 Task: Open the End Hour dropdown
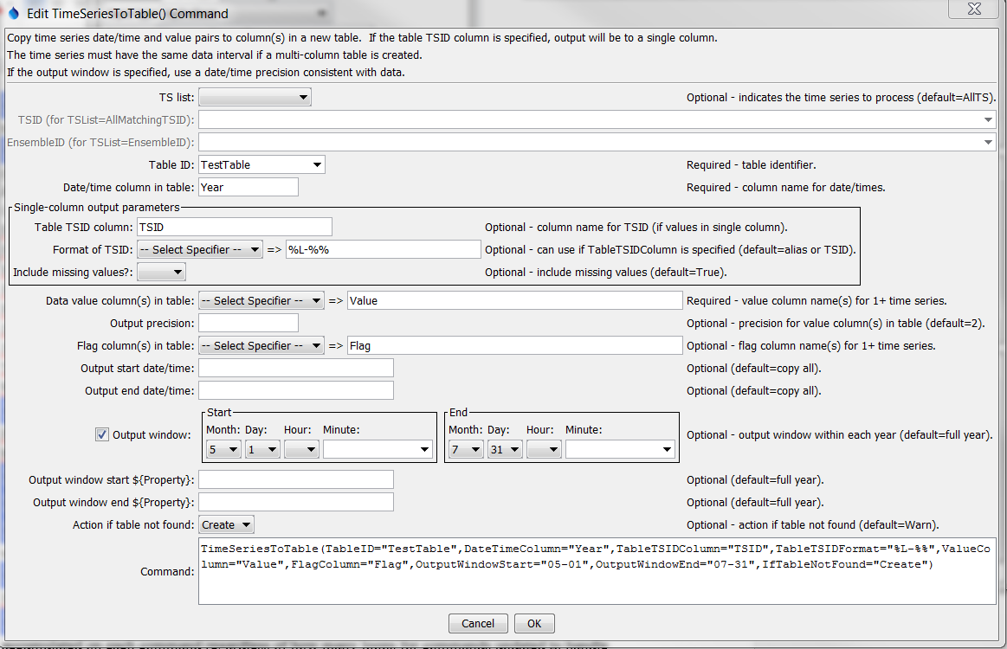tap(544, 449)
